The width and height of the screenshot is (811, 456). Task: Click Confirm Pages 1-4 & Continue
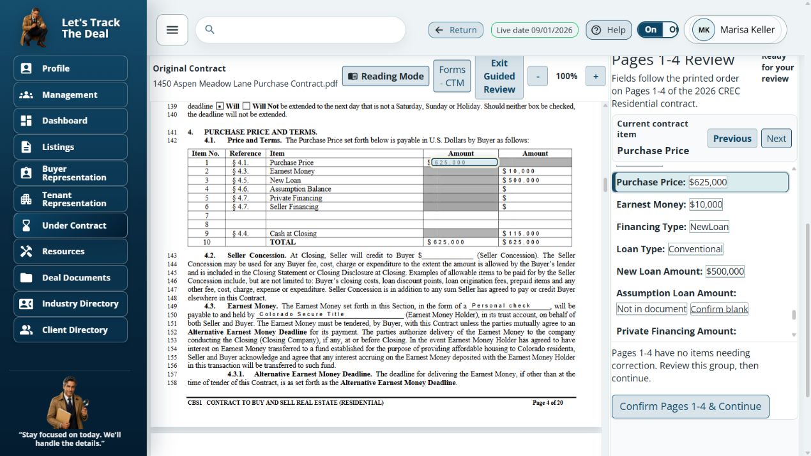click(690, 406)
